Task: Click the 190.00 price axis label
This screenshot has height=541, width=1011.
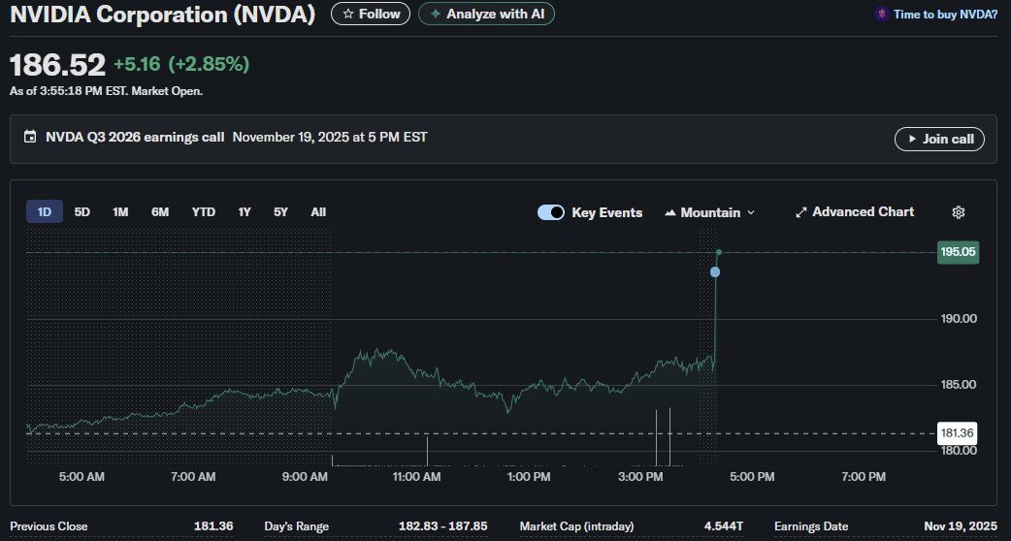Action: point(958,319)
